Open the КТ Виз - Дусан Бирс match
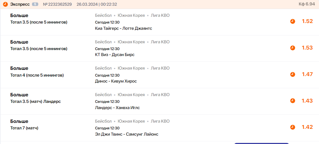 tap(115, 55)
